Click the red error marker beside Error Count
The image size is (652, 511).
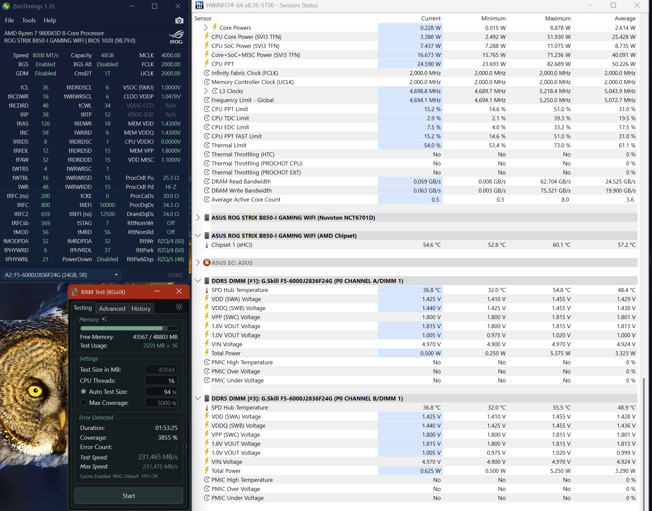coord(186,446)
